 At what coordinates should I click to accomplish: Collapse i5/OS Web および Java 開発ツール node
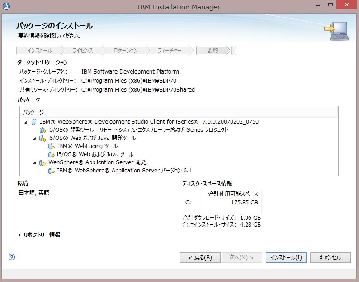pos(34,139)
